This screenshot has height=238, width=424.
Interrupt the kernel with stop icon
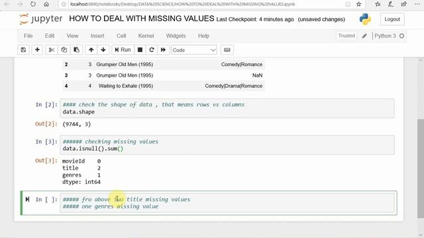(x=140, y=50)
